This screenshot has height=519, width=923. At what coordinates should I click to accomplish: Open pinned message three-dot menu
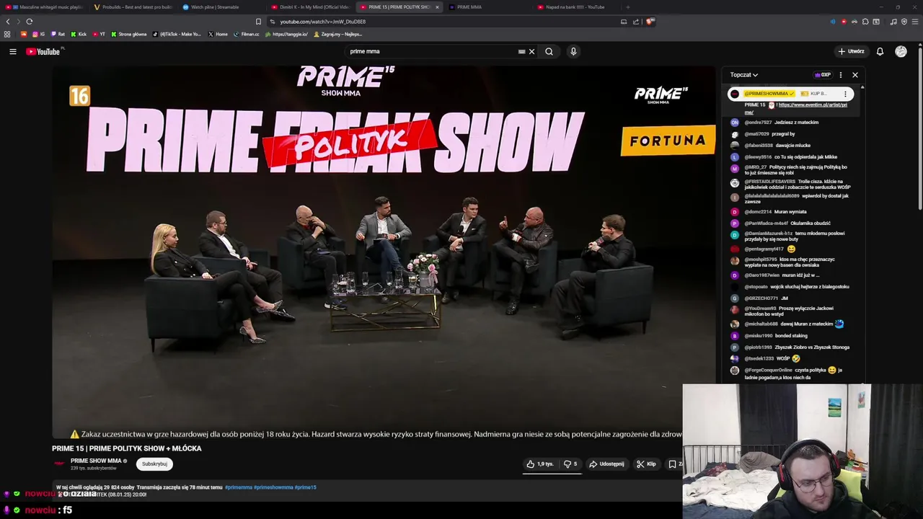click(845, 94)
